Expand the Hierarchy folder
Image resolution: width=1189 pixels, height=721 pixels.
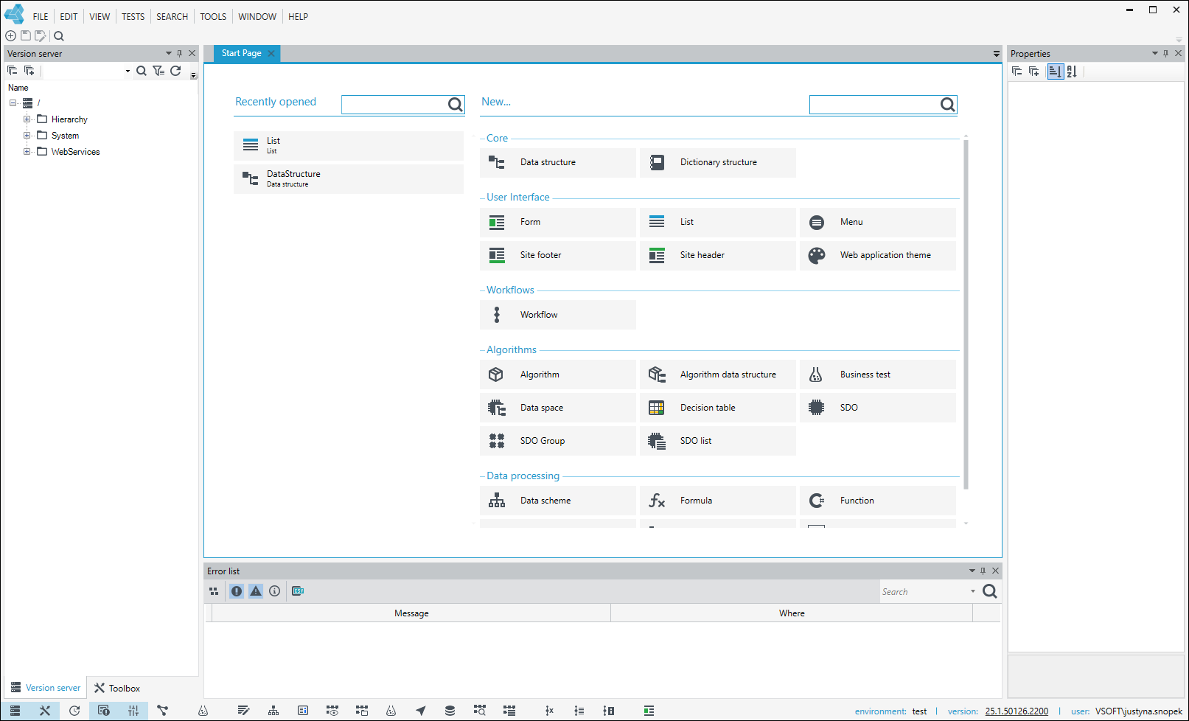pos(27,119)
